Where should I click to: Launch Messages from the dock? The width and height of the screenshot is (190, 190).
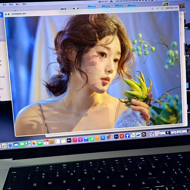click(x=22, y=144)
